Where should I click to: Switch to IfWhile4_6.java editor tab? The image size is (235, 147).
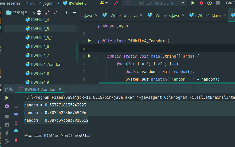click(x=164, y=15)
